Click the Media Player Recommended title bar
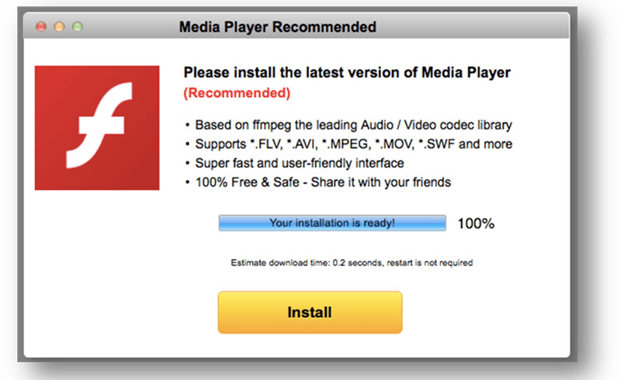This screenshot has width=621, height=380. click(297, 26)
